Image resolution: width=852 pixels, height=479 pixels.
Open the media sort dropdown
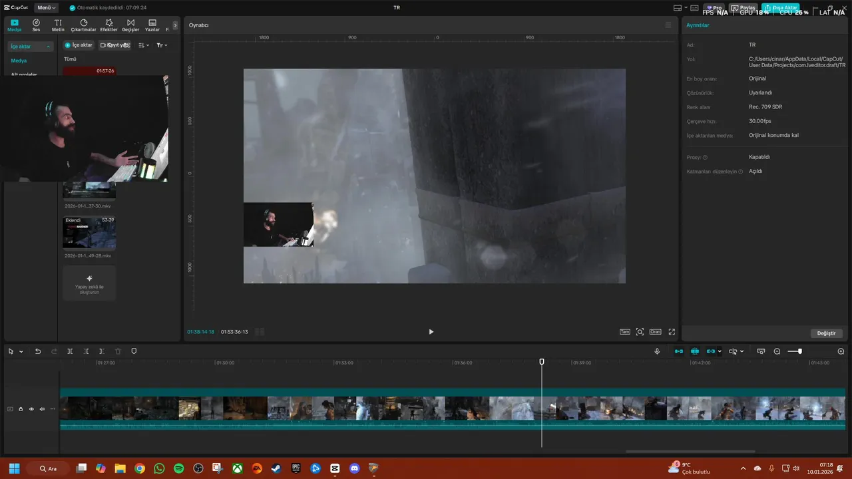pos(144,45)
